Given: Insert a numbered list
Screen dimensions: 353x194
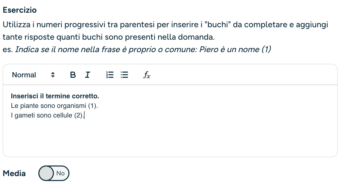Looking at the screenshot, I should tap(110, 75).
